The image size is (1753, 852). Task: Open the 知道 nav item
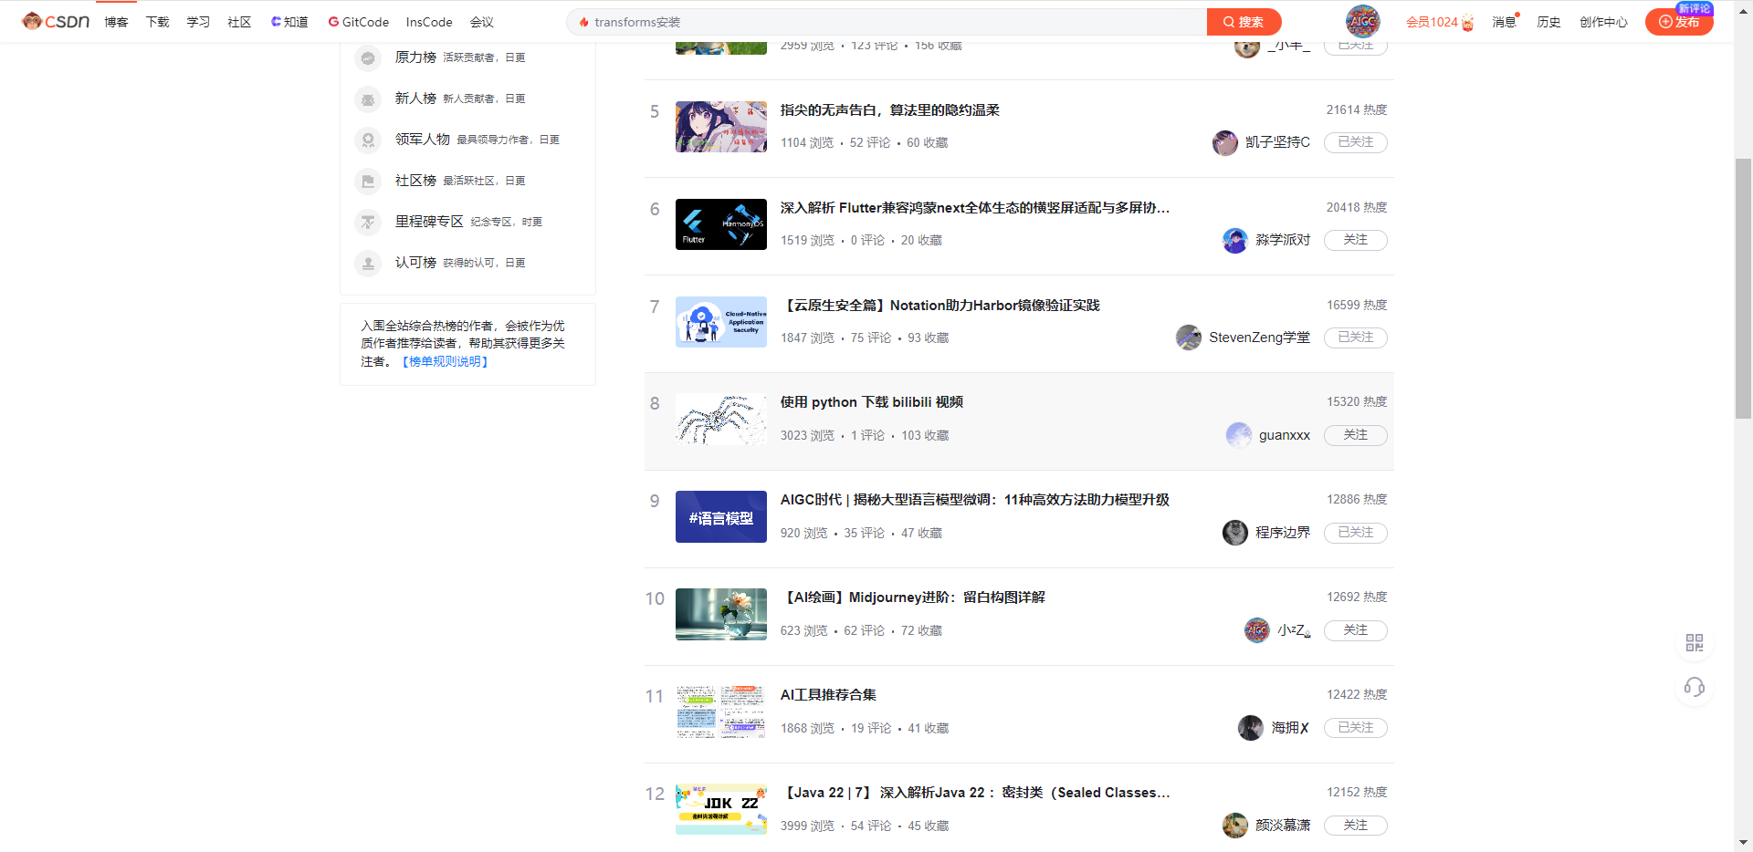click(x=289, y=22)
